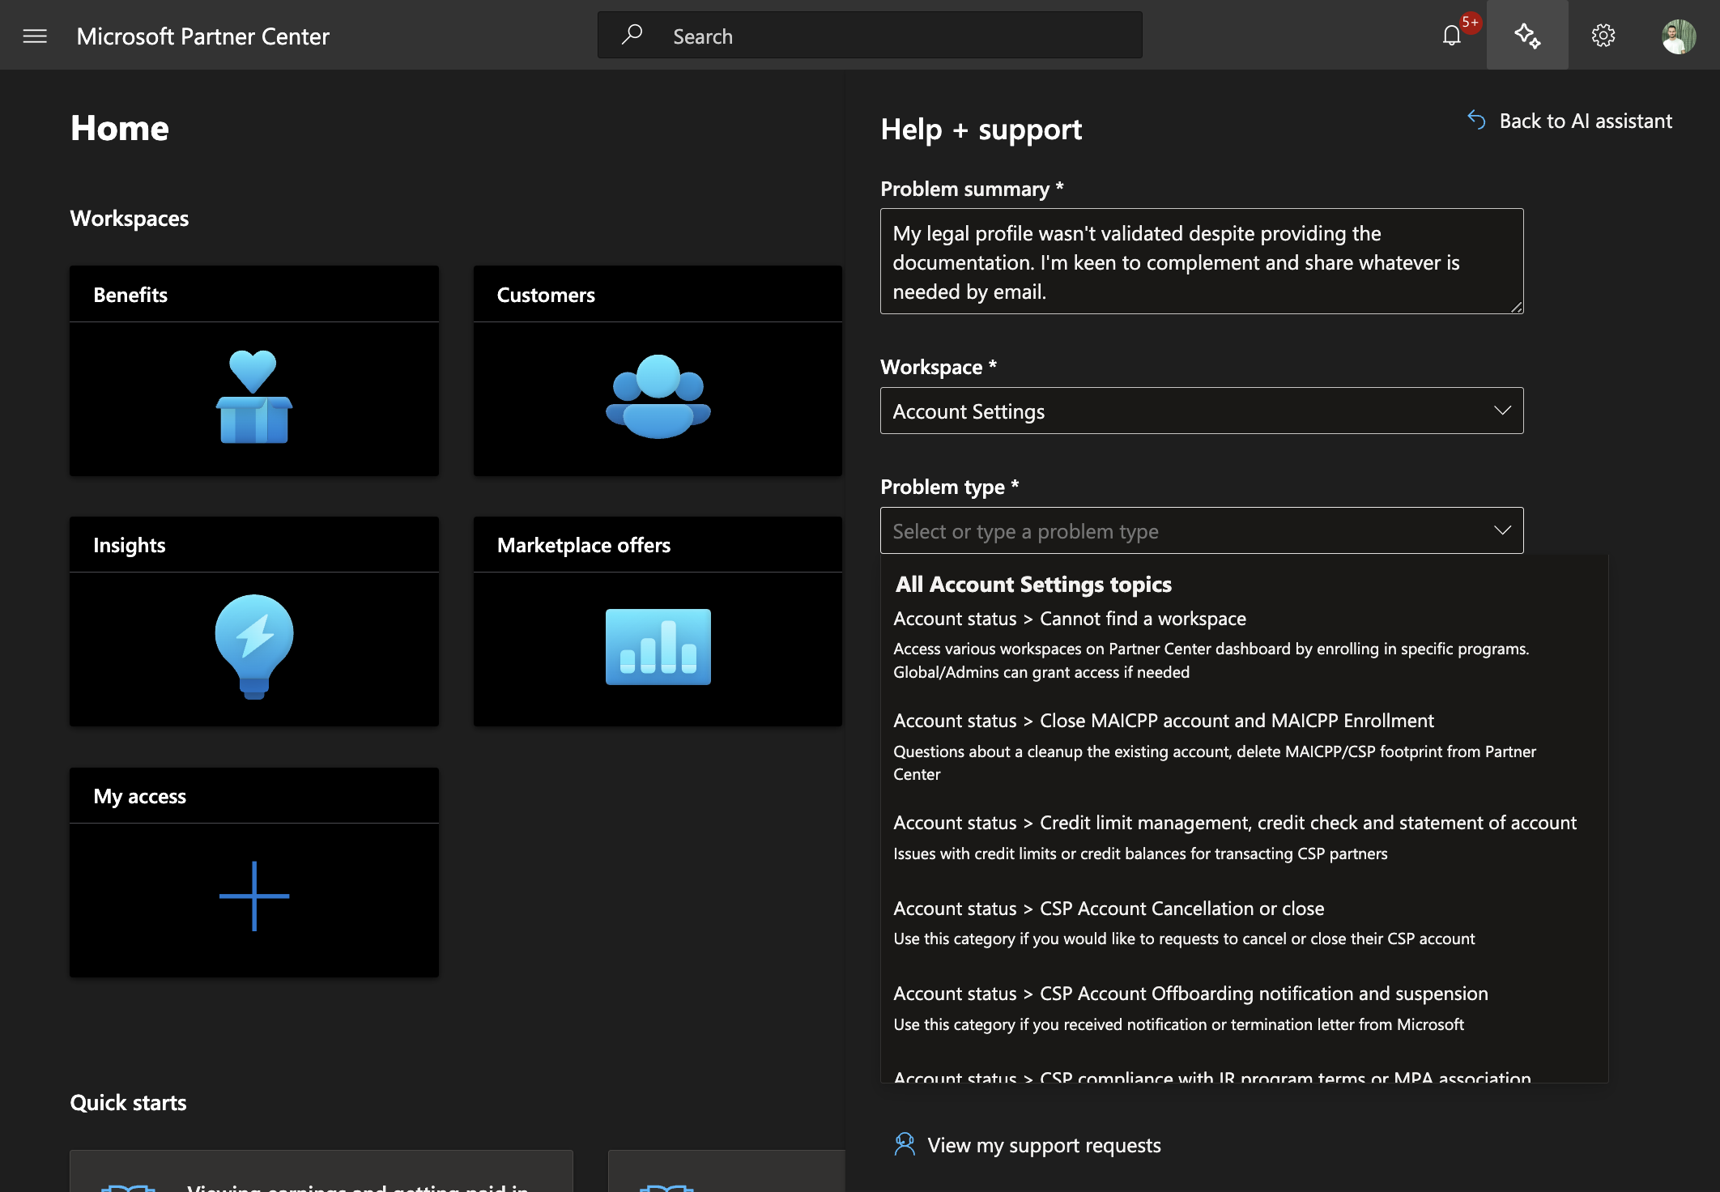The image size is (1720, 1192).
Task: Open the Benefits workspace header
Action: tap(253, 294)
